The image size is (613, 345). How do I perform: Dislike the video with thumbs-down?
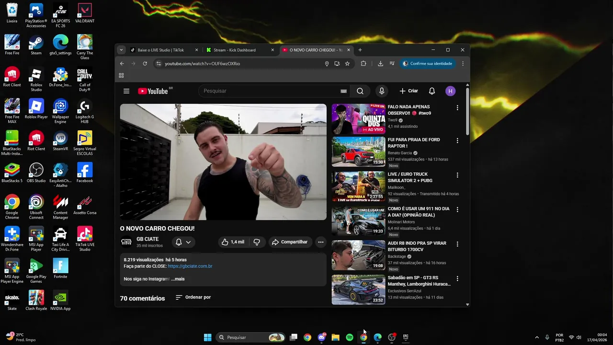[257, 242]
